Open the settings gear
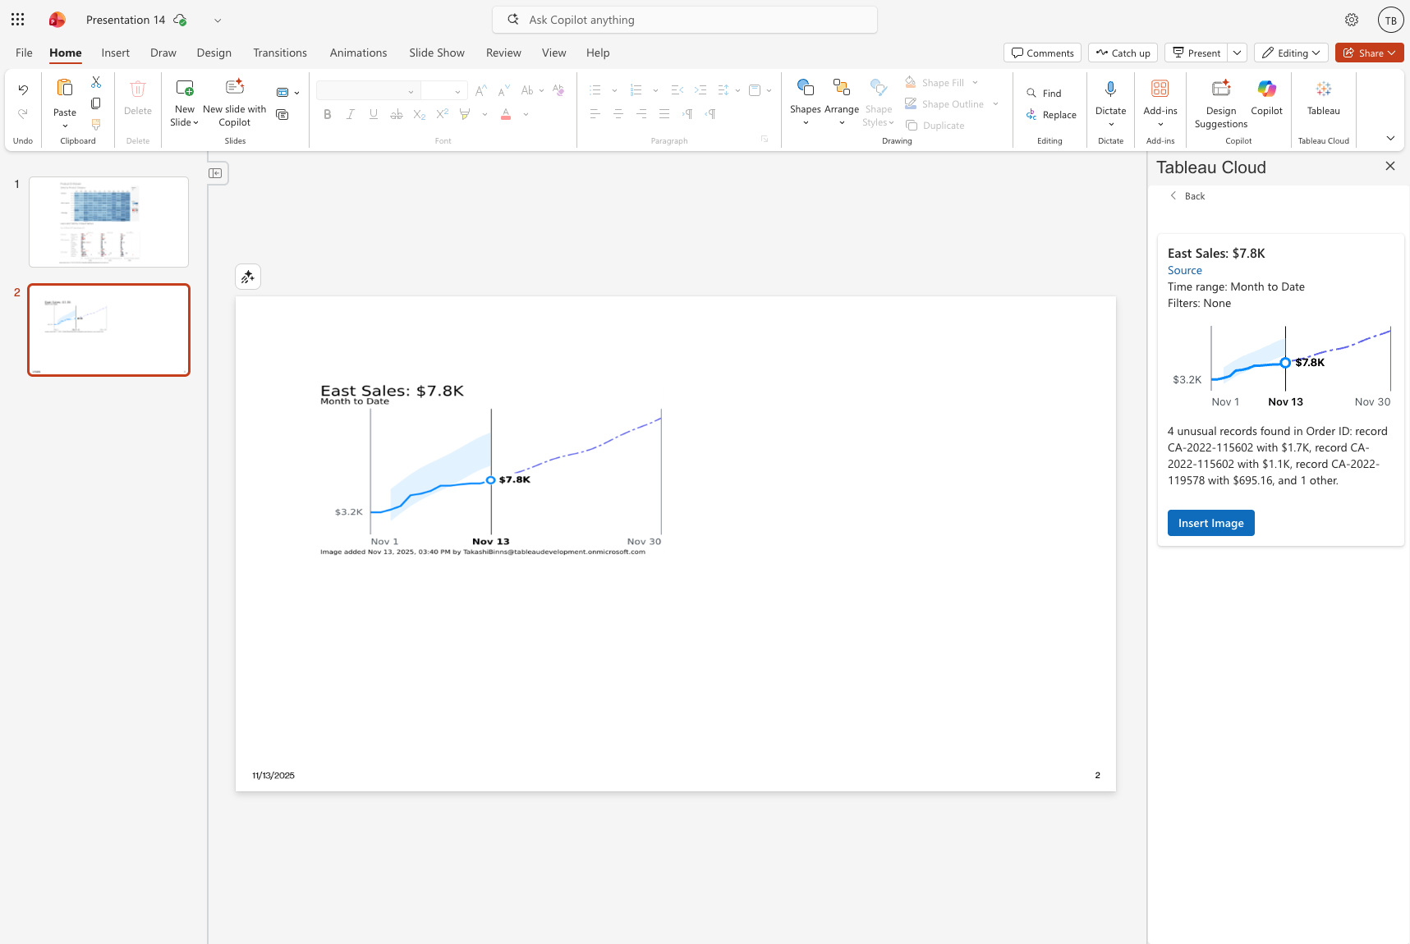The image size is (1410, 944). click(1351, 20)
